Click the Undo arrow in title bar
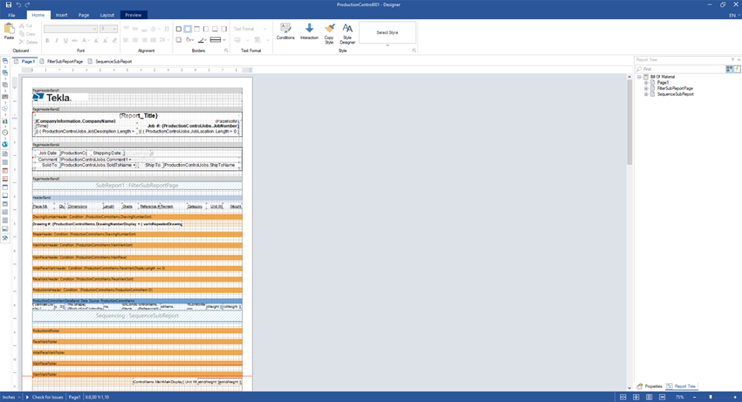Viewport: 742px width, 402px height. coord(18,4)
